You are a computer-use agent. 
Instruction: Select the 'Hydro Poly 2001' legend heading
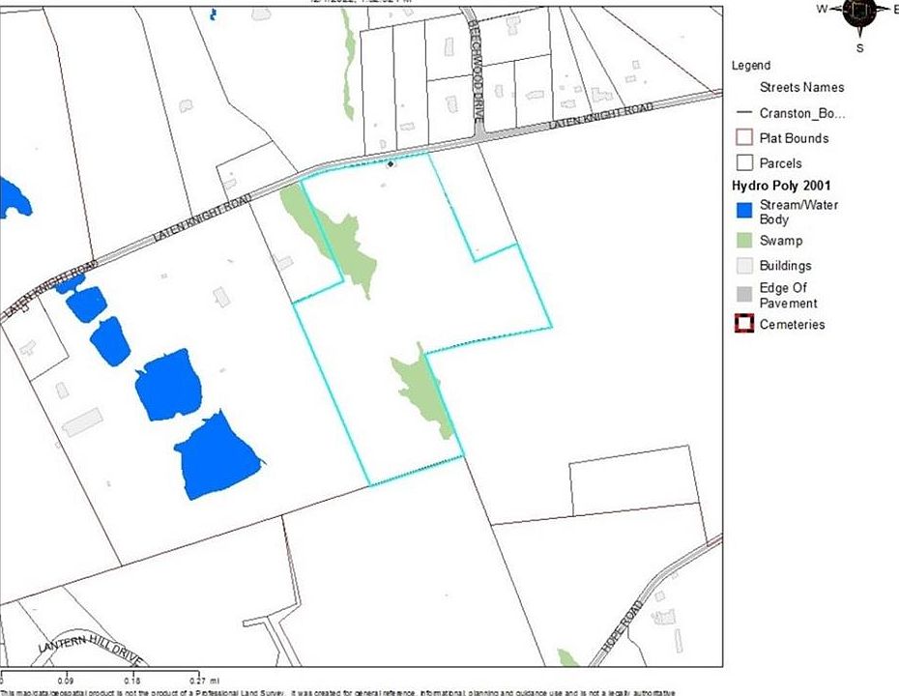click(781, 186)
